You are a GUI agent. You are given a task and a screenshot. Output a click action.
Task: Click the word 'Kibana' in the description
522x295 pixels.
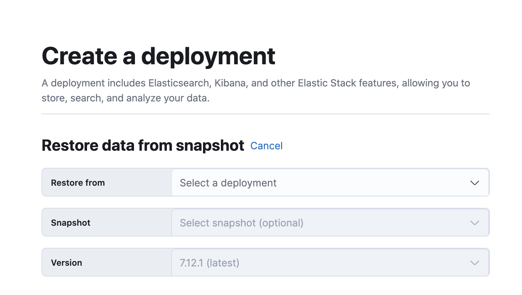tap(230, 83)
